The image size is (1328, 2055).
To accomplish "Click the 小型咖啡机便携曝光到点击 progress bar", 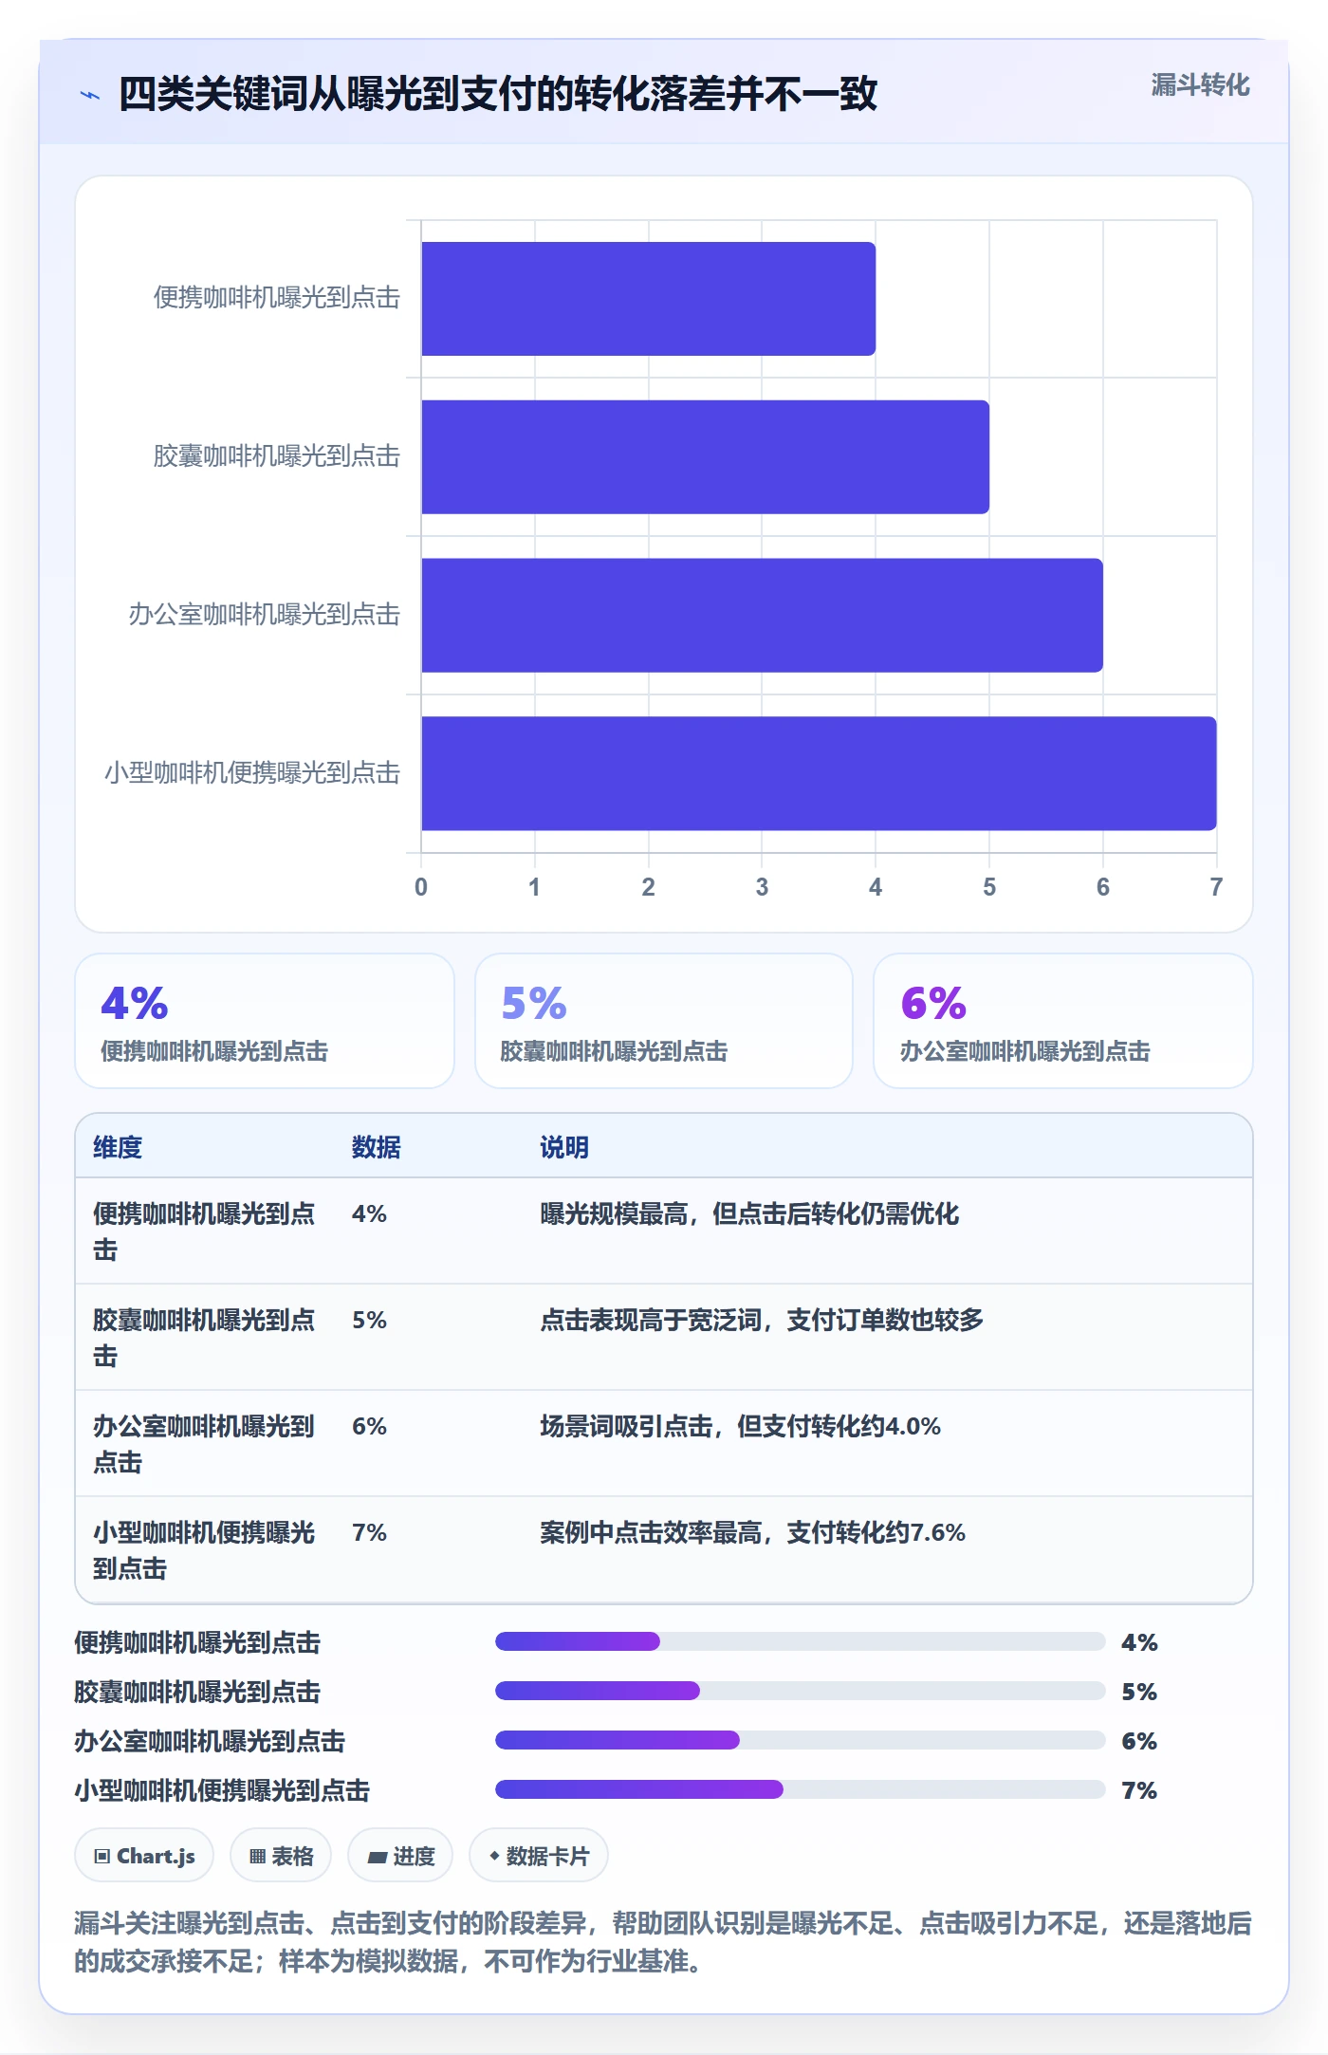I will click(801, 1789).
